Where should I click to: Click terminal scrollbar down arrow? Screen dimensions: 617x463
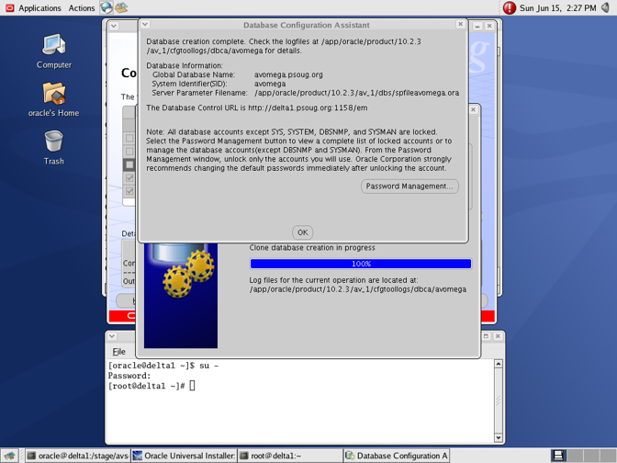[x=499, y=437]
